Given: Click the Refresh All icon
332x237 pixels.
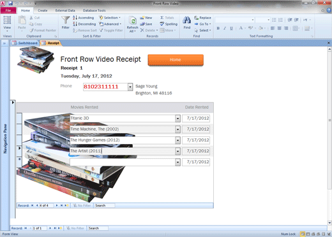Looking at the screenshot, I should 132,21.
